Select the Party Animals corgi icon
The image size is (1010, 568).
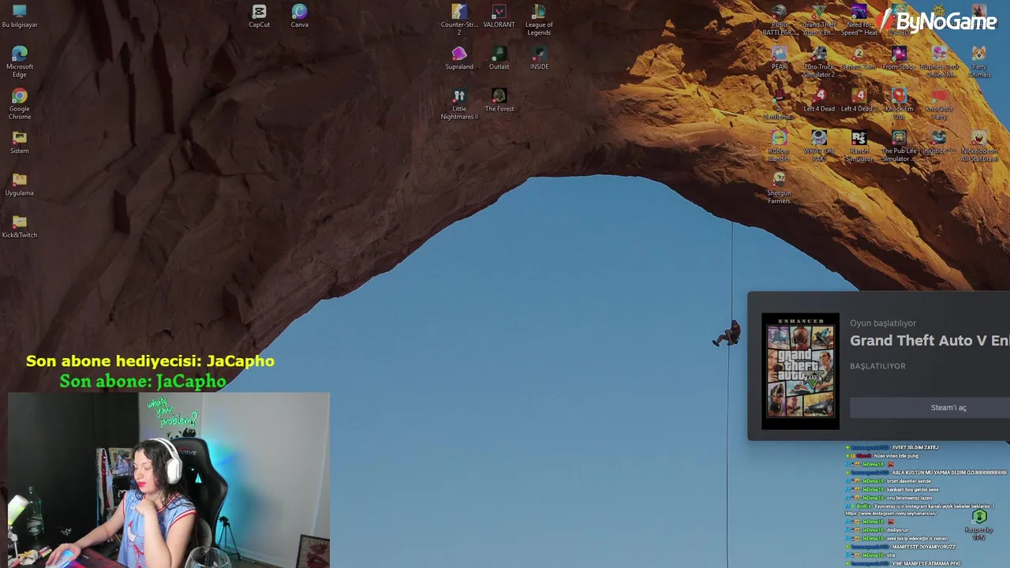pyautogui.click(x=979, y=62)
